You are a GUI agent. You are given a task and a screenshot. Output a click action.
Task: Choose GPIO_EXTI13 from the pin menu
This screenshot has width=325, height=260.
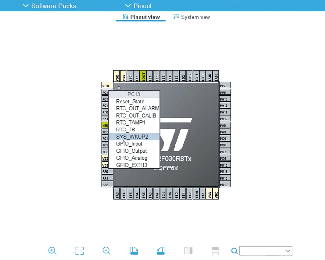point(134,165)
